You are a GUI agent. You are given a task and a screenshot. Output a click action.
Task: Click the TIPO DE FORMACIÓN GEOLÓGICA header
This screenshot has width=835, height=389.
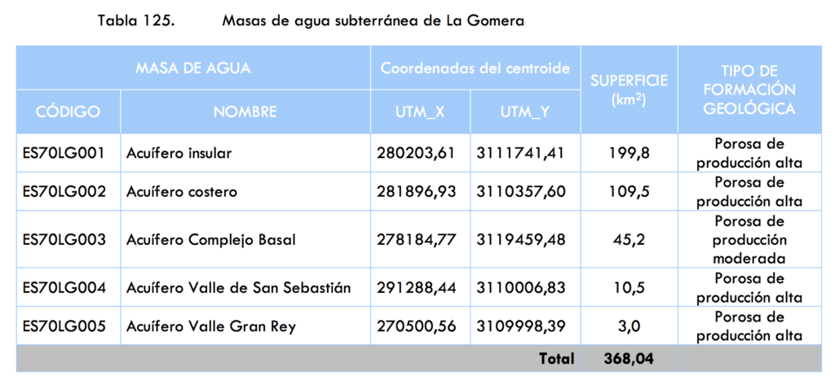tap(750, 90)
